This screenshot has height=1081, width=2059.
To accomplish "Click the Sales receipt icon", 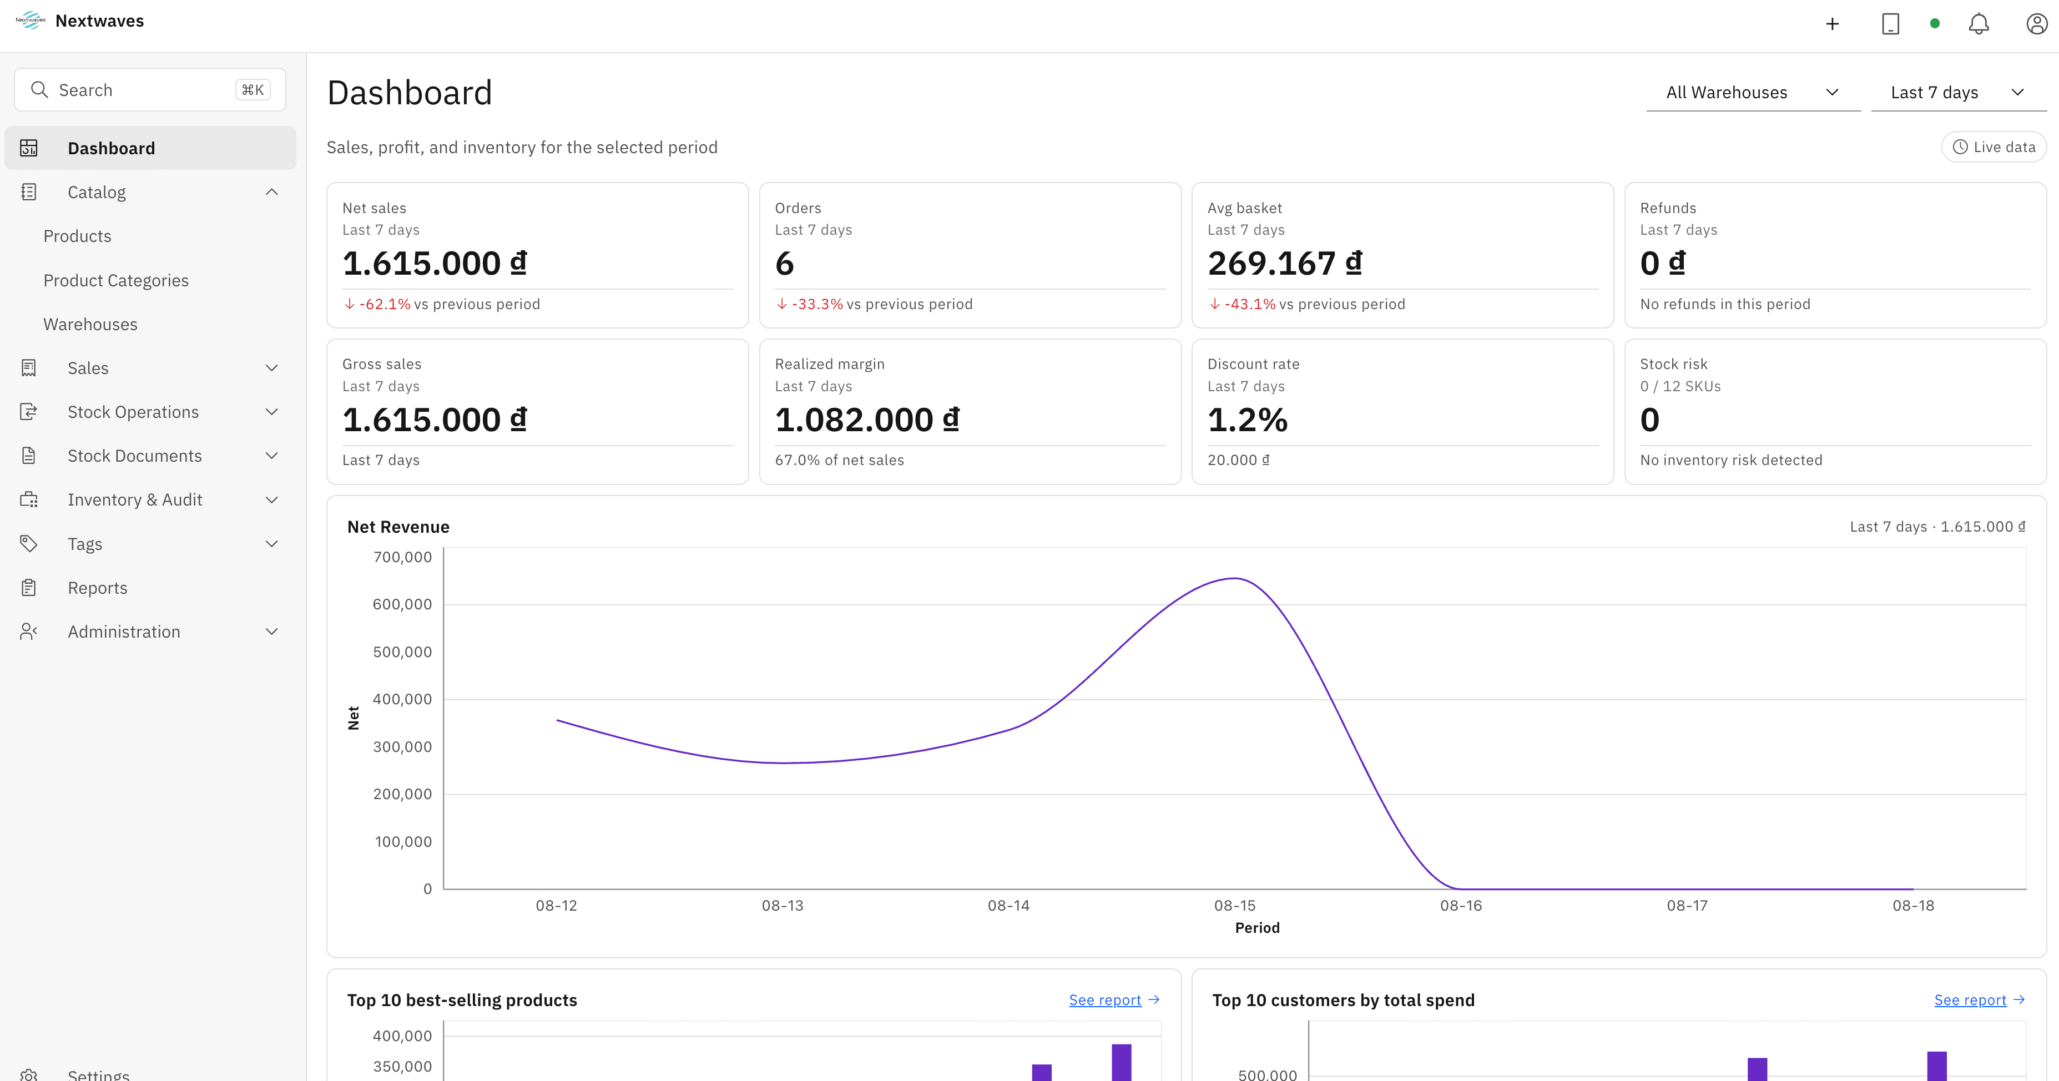I will pyautogui.click(x=29, y=367).
